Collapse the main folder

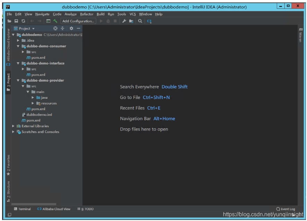click(x=28, y=92)
